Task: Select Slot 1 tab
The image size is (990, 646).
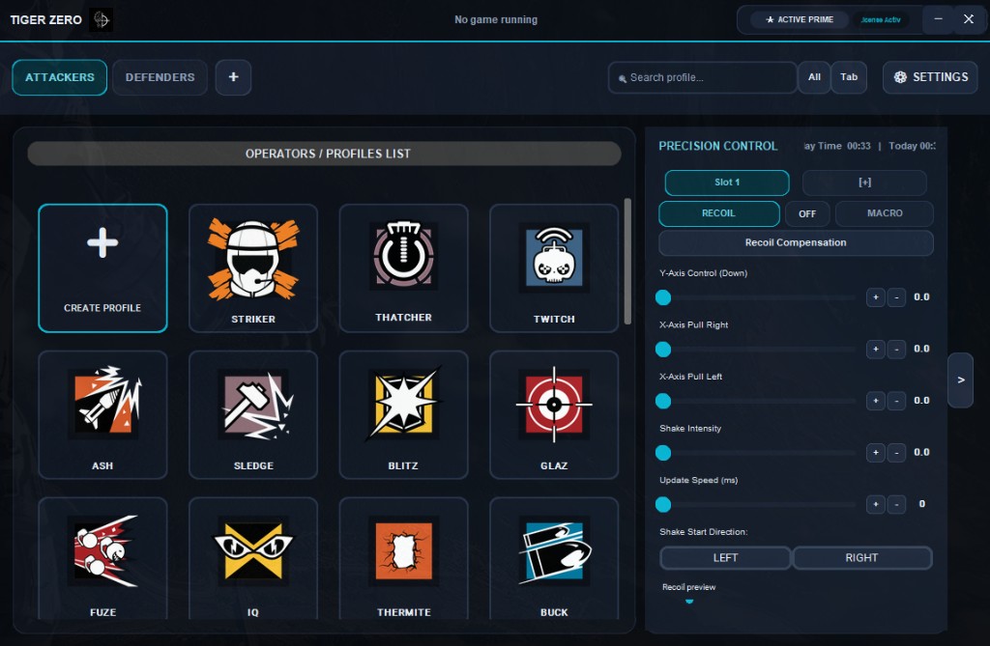Action: pyautogui.click(x=727, y=183)
